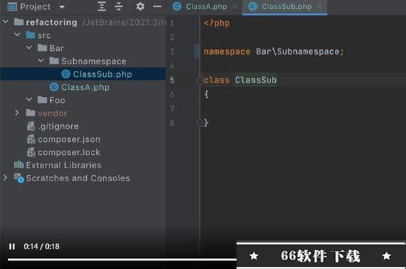Click the Collapse All toolbar icon
Screen dimensions: 406x269
[x=119, y=7]
